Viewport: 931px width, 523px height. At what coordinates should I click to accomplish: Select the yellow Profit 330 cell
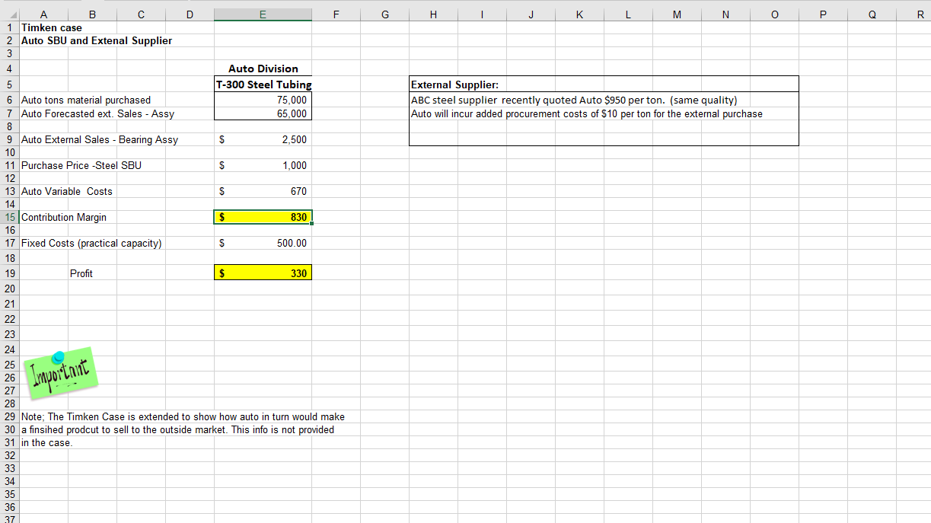coord(263,273)
